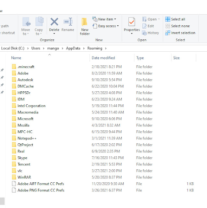207x208 pixels.
Task: Select the Microsoft folder icon
Action: click(14, 119)
